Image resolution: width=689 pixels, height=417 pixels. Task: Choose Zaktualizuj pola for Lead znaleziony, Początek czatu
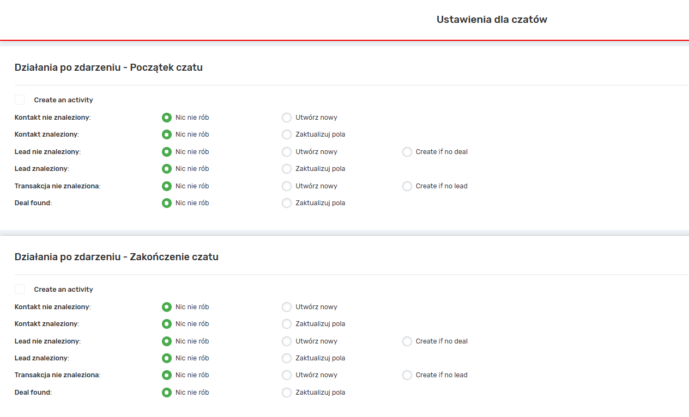pyautogui.click(x=287, y=169)
